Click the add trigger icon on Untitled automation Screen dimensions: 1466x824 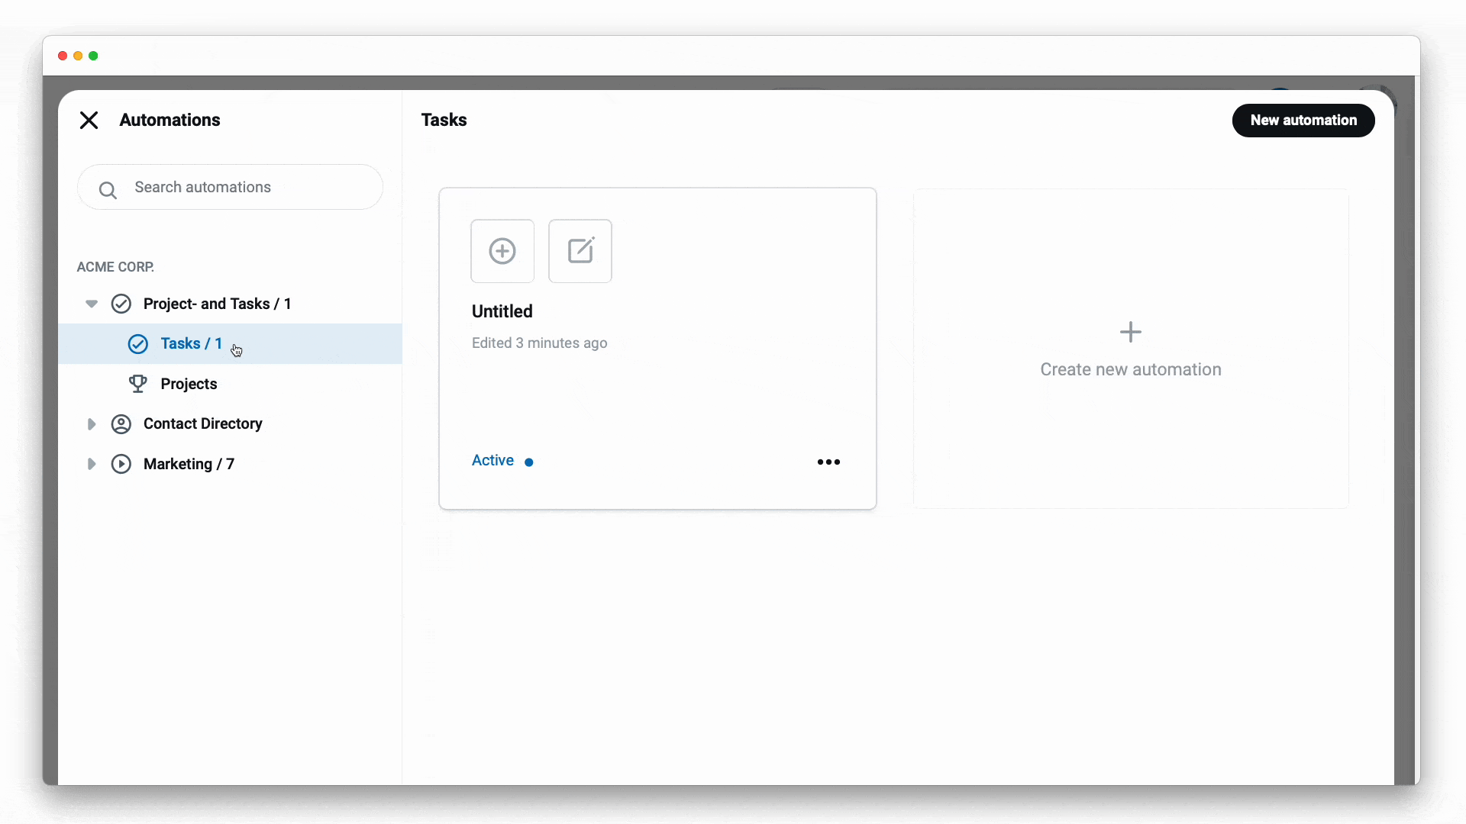502,250
